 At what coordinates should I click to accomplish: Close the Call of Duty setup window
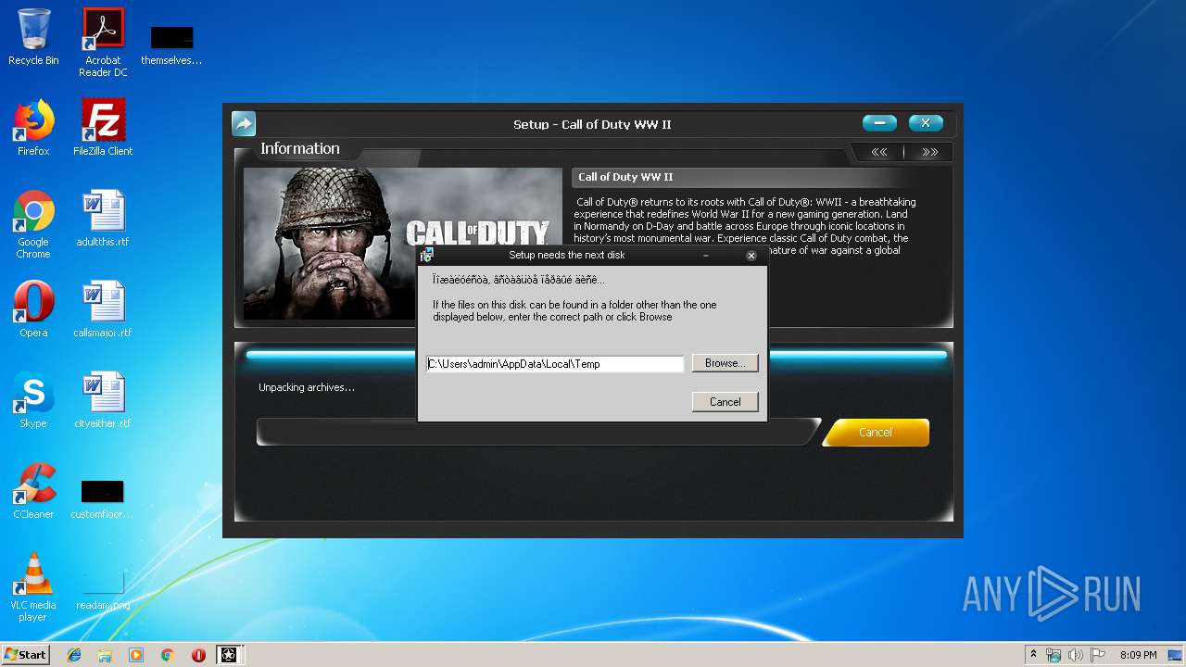[x=926, y=123]
